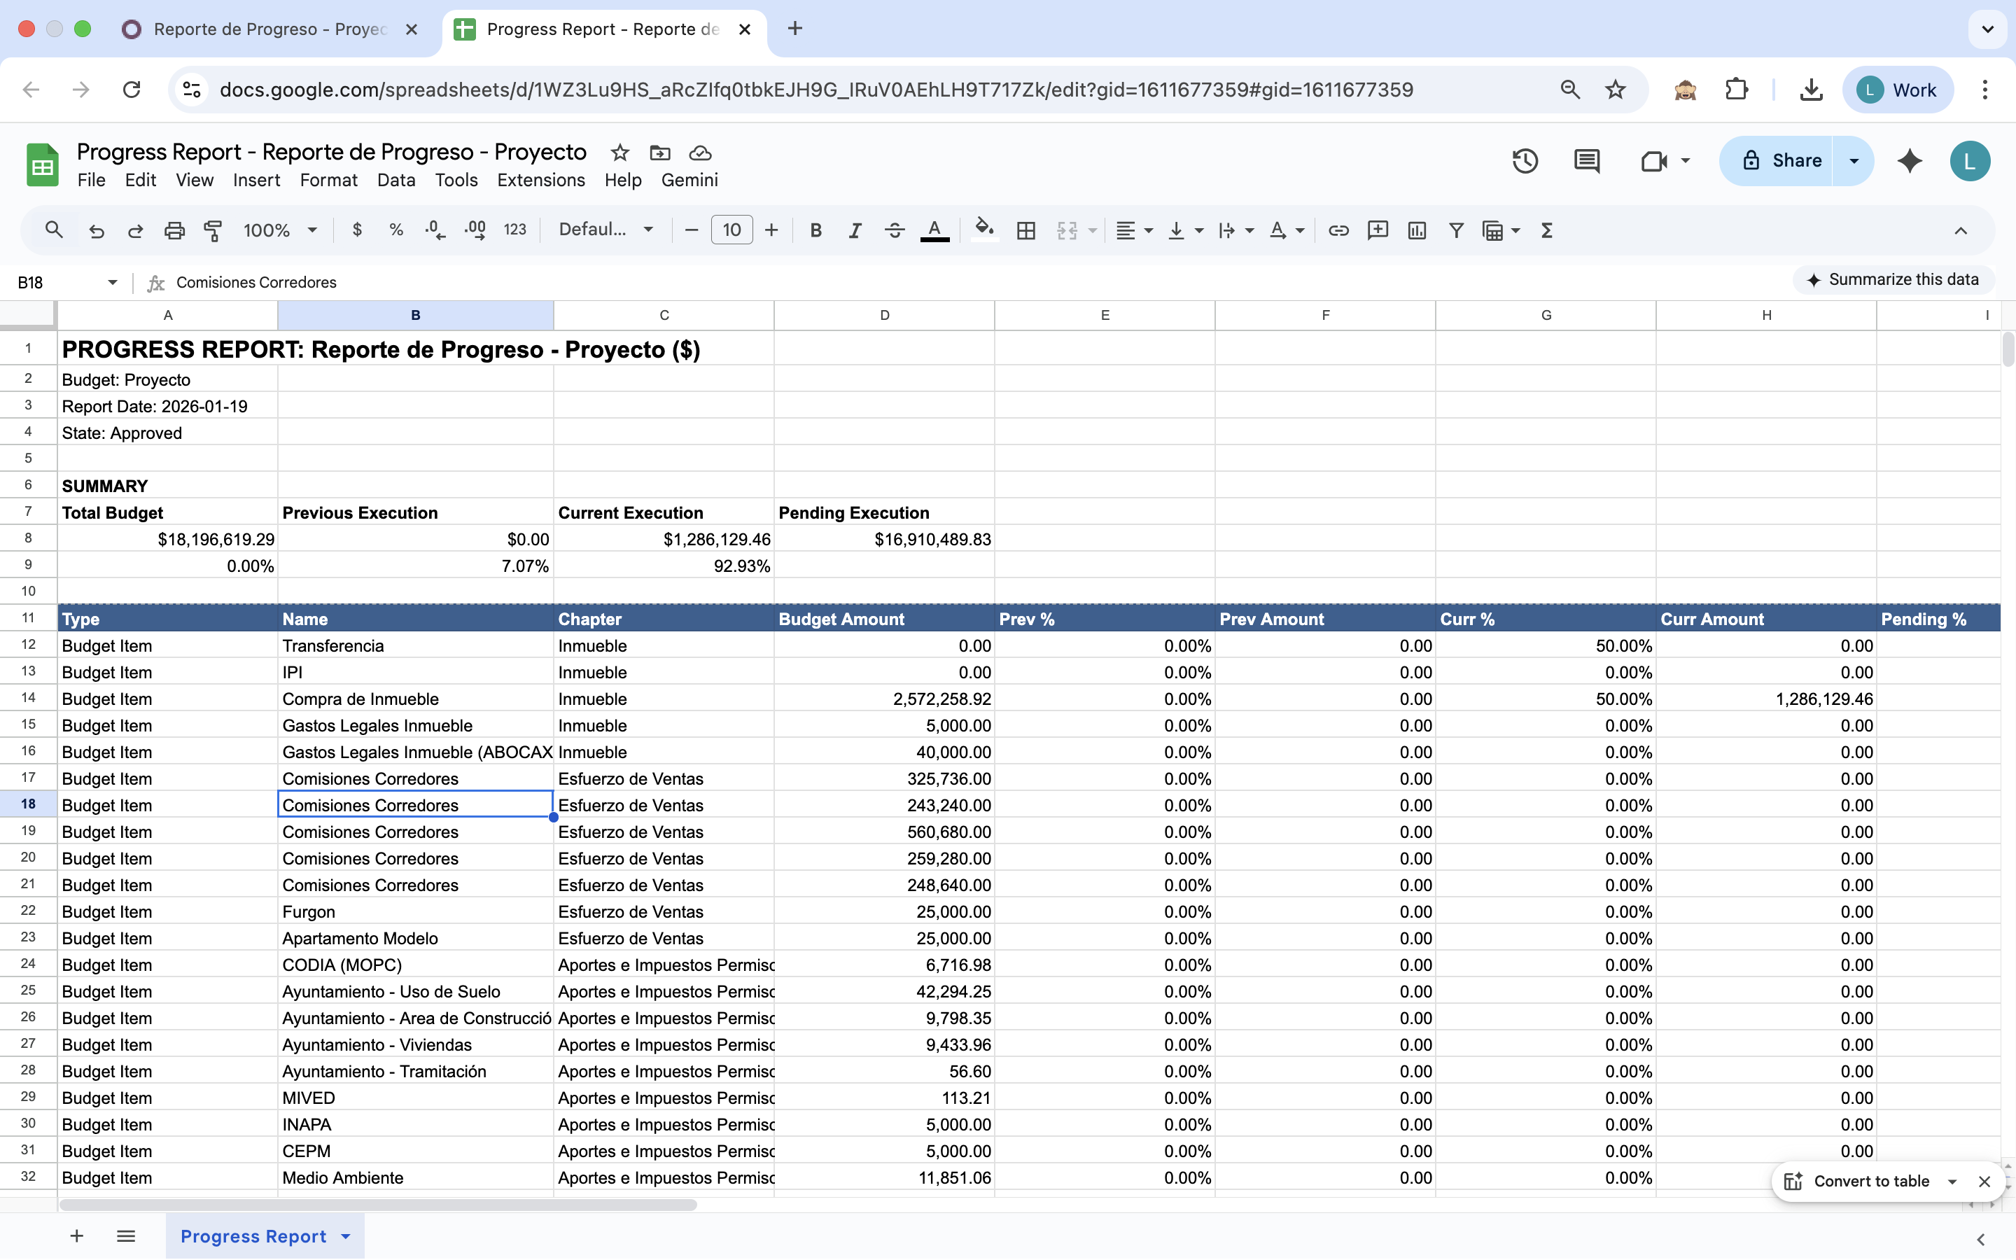Dismiss the Convert to table suggestion
The width and height of the screenshot is (2016, 1260).
1985,1181
